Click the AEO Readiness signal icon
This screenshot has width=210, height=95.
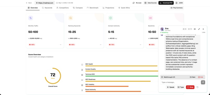point(82,80)
